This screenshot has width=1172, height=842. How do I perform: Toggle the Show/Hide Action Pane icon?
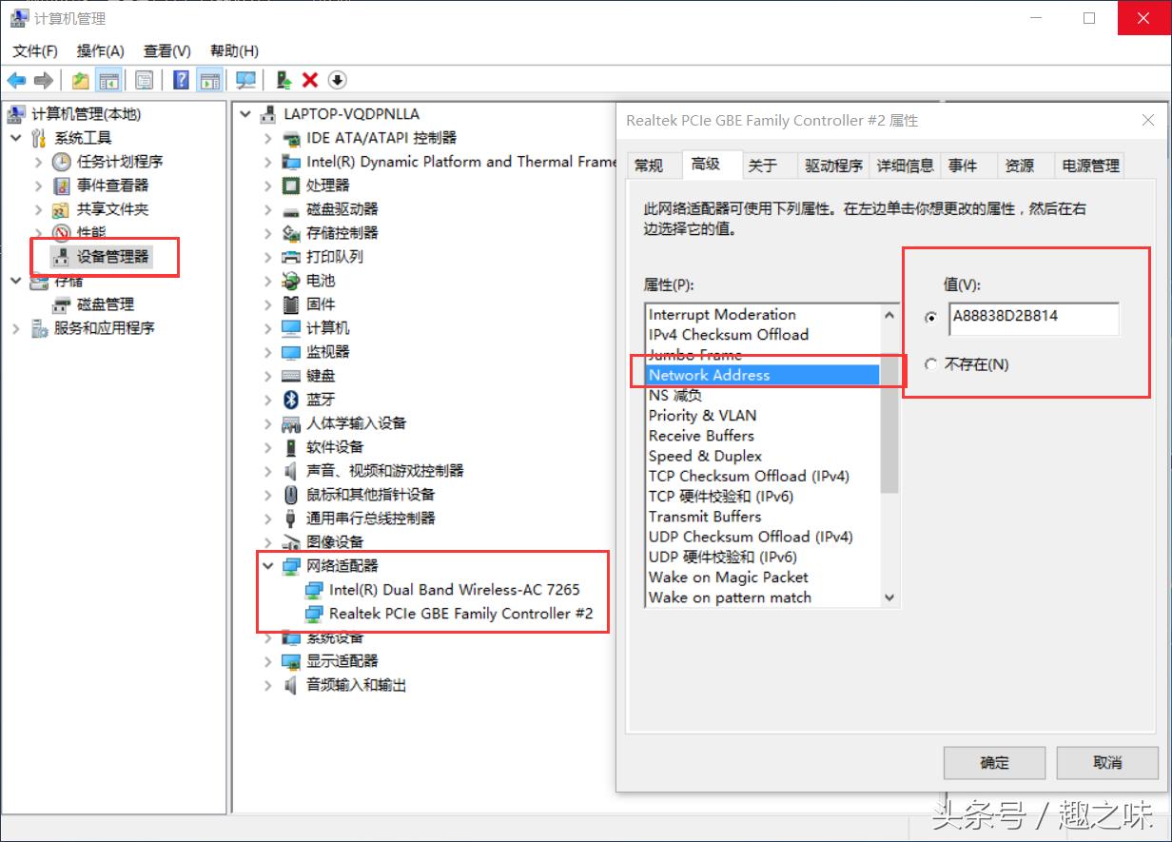click(x=209, y=81)
